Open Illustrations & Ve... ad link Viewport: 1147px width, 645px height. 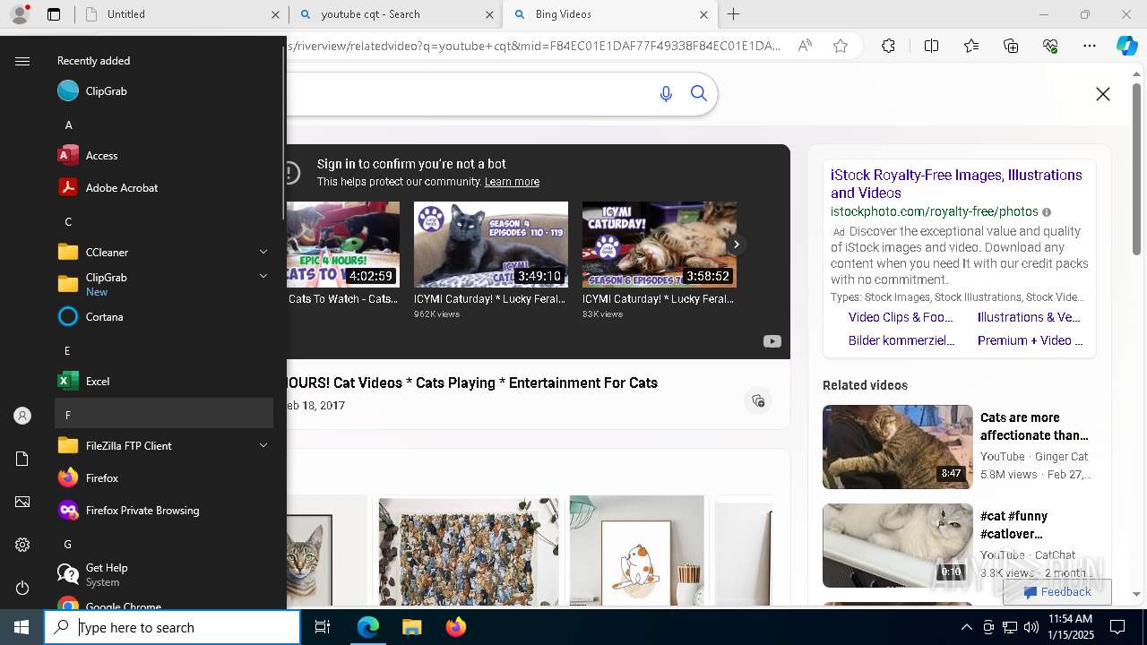[x=1029, y=317]
